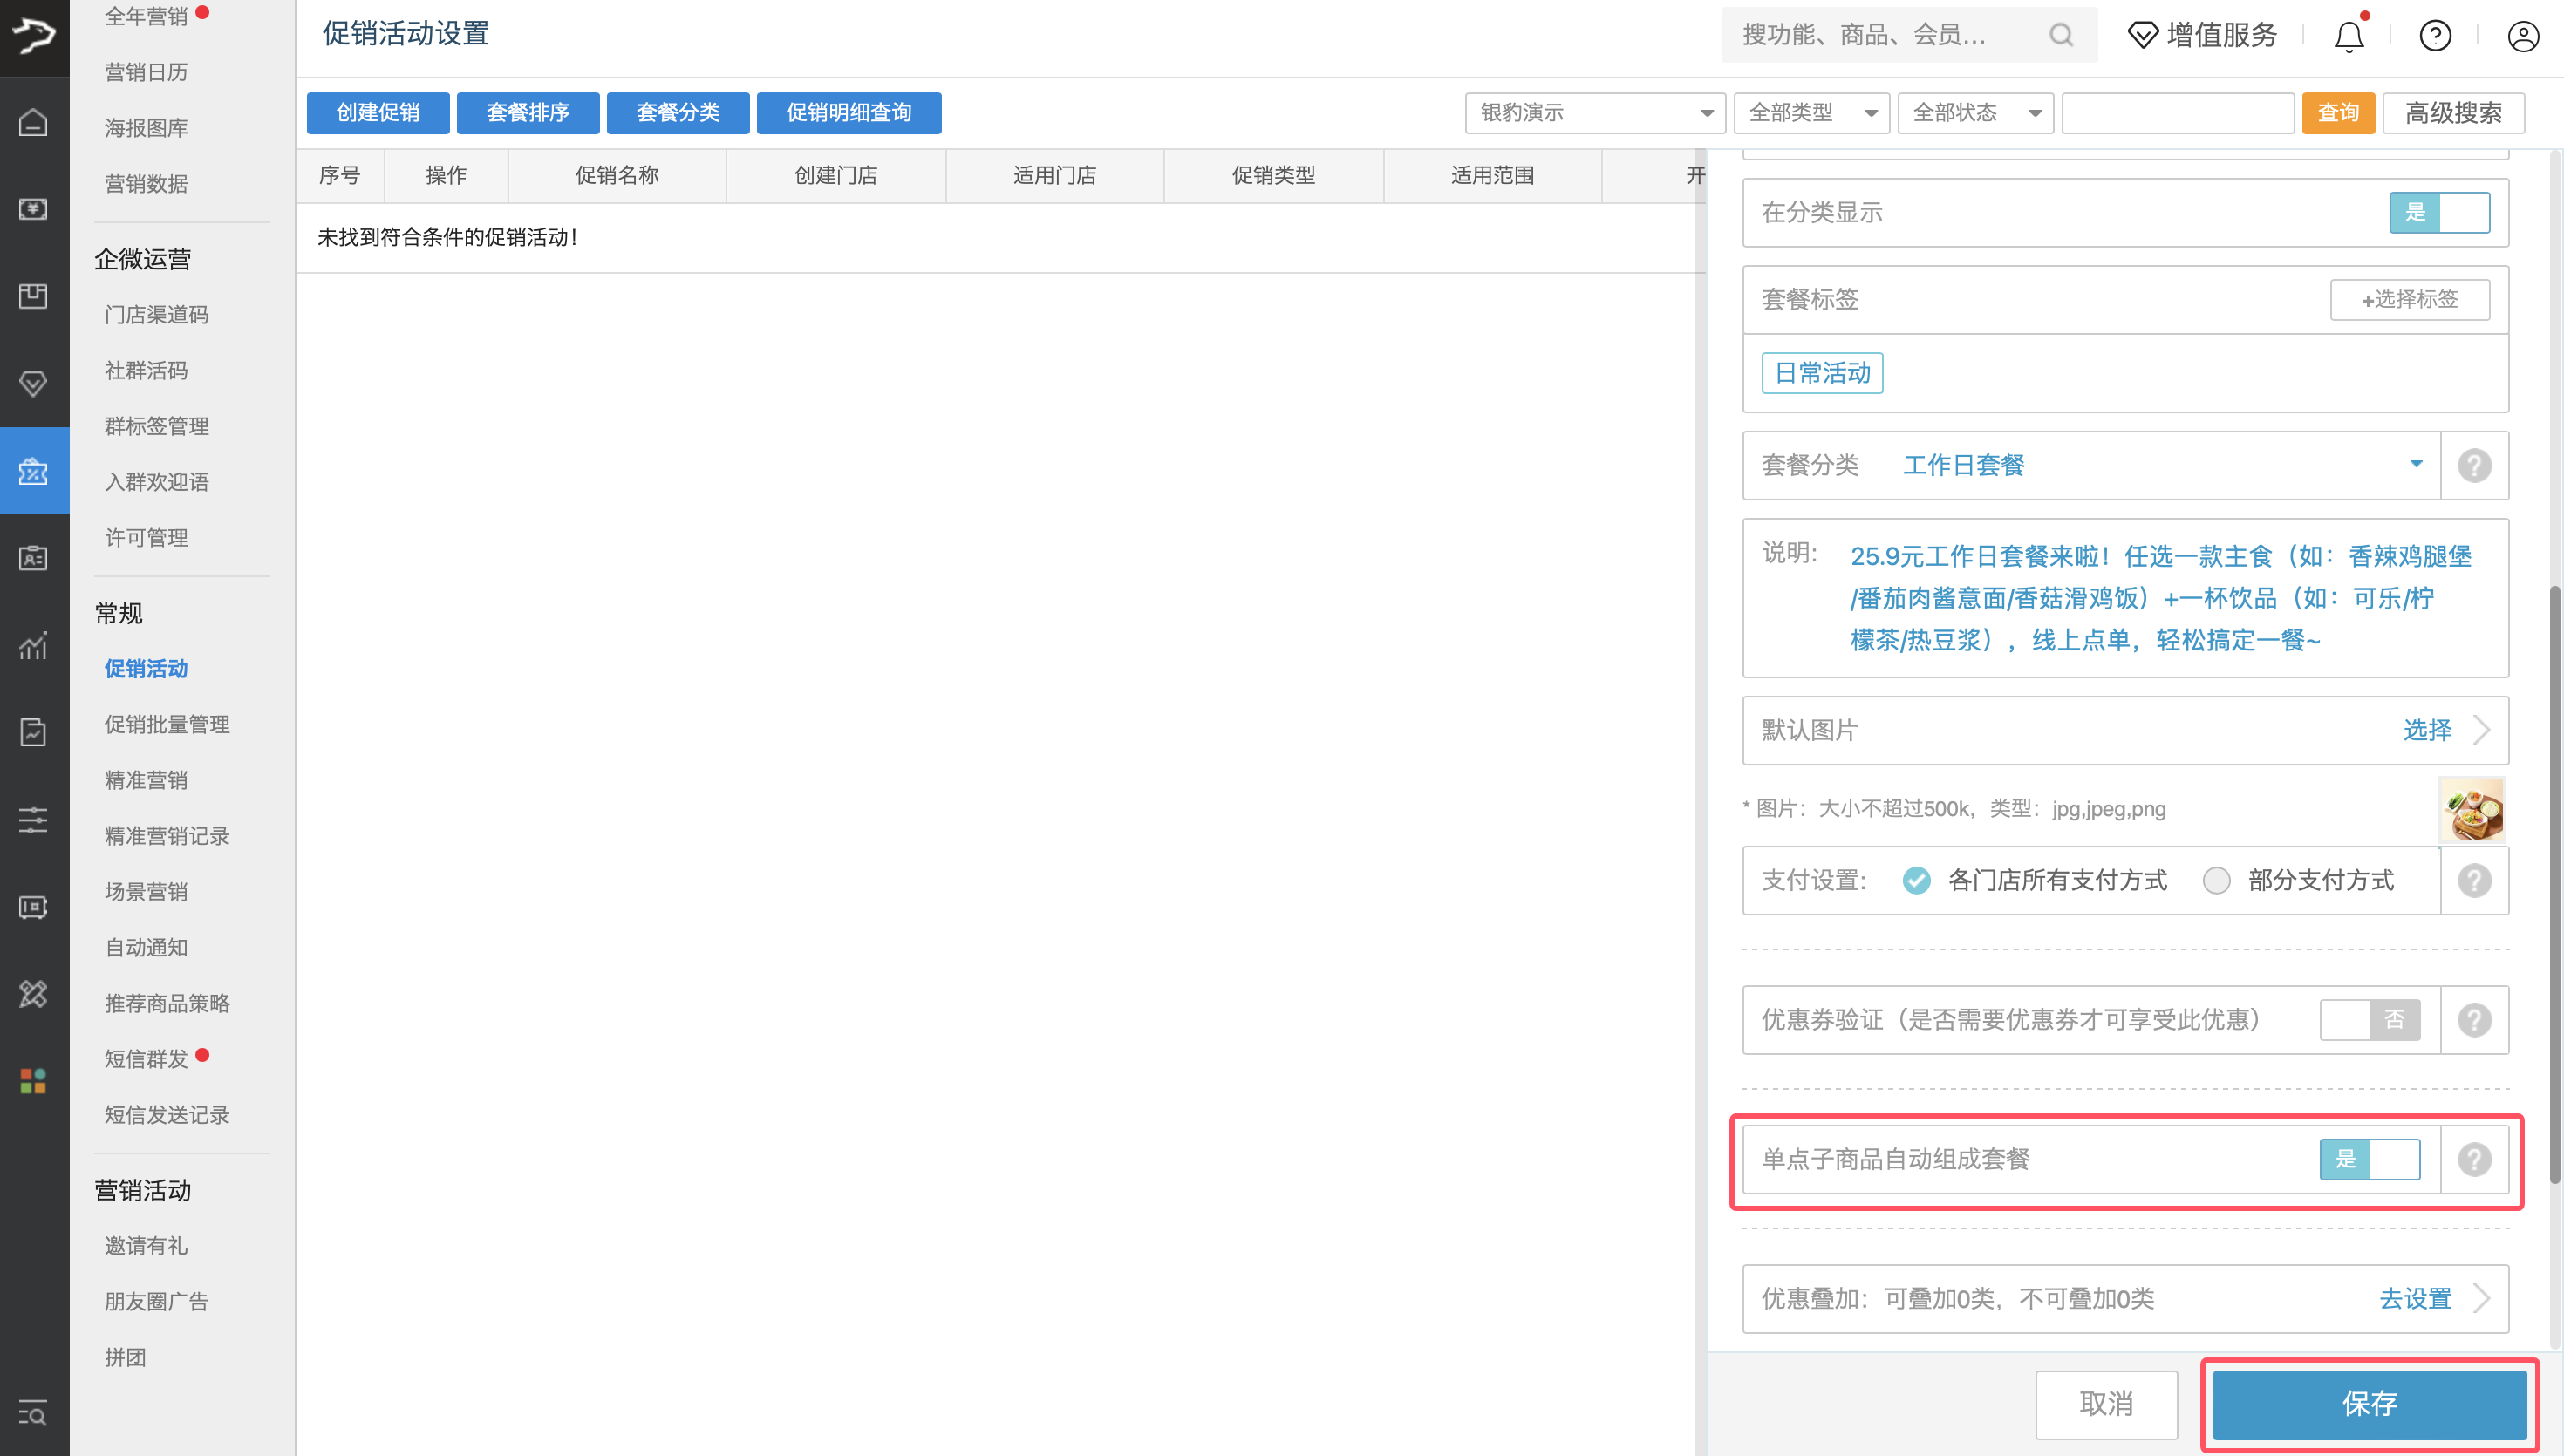Switch to 促销批量管理 in sidebar menu

tap(166, 724)
